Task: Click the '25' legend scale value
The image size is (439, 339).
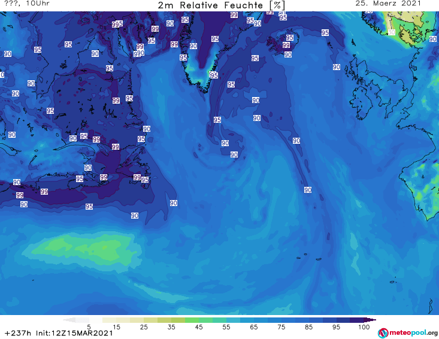Action: click(x=144, y=327)
